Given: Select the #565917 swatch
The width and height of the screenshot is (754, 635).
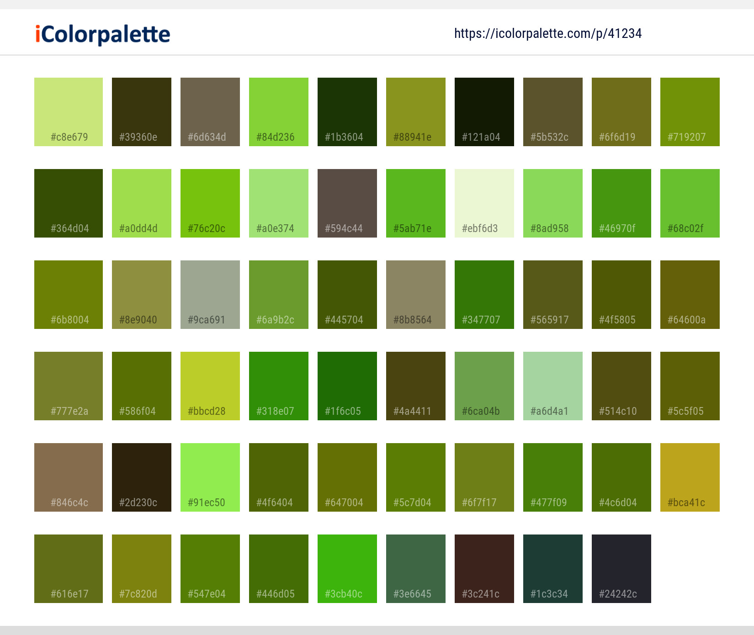Looking at the screenshot, I should (553, 295).
